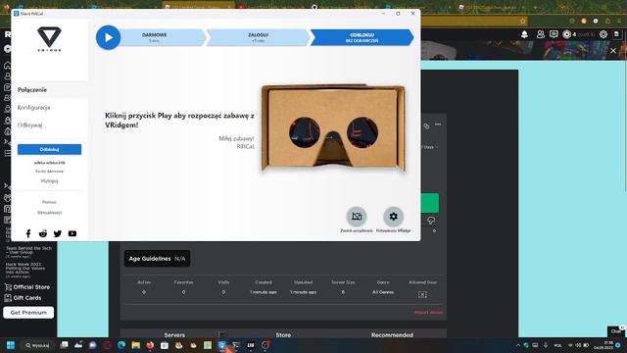Open the Aktualności news link
The height and width of the screenshot is (353, 627).
tap(49, 213)
